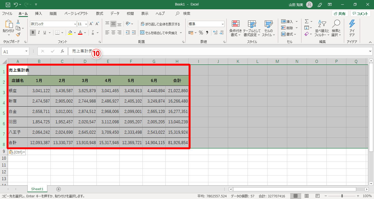374x199 pixels.
Task: Switch to the 数式 tab
Action: coord(100,13)
